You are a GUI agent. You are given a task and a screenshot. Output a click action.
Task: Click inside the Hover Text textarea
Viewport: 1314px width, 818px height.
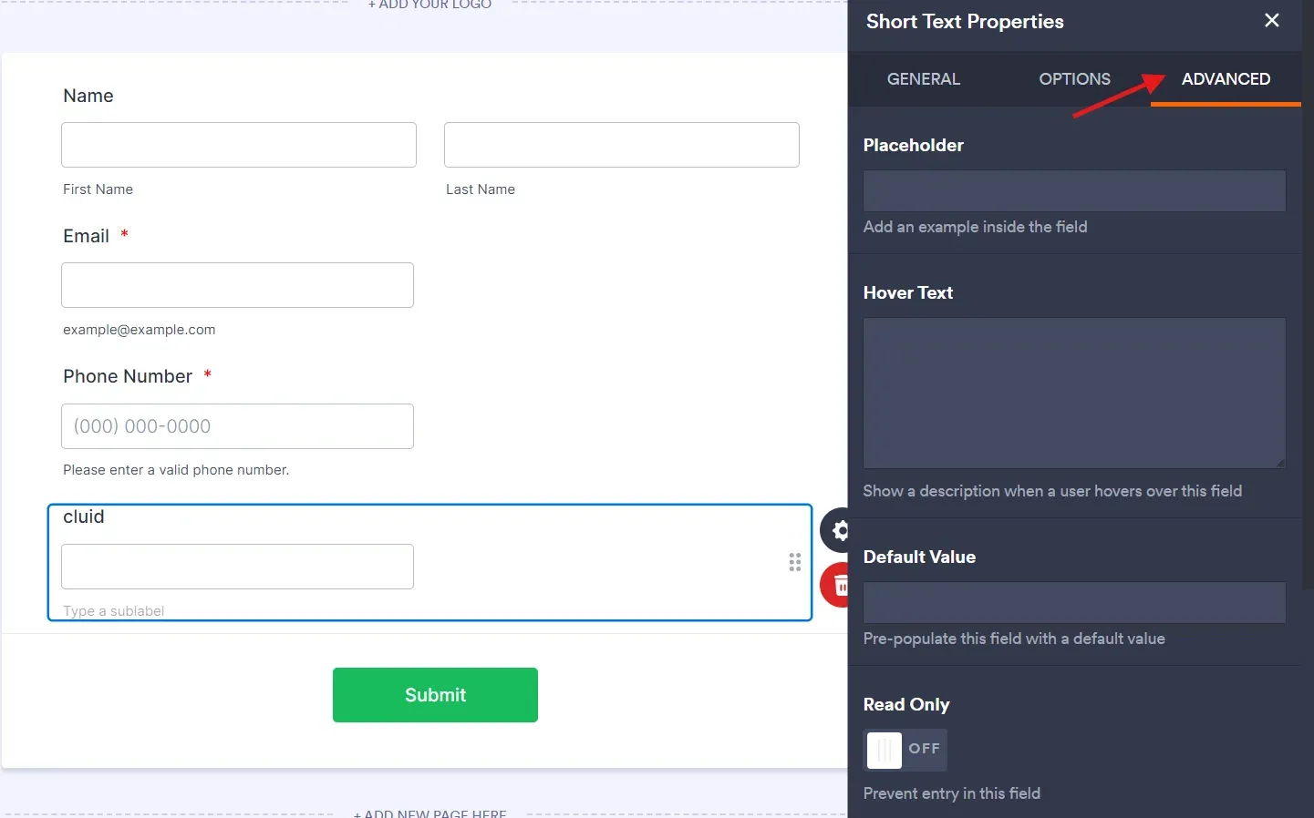[x=1074, y=393]
